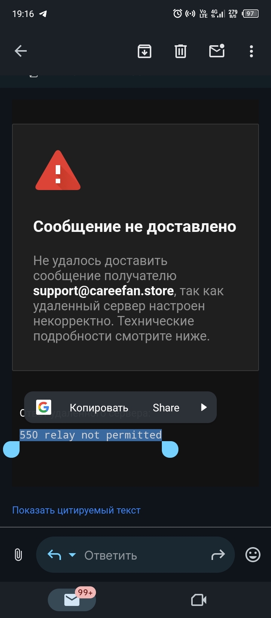Go back with the arrow icon
Screen dimensions: 271x618
coord(21,51)
